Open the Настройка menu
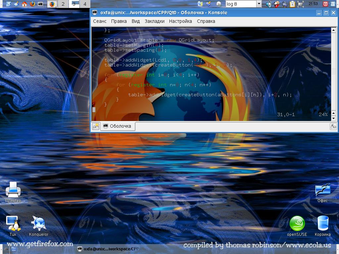Screen dimensions: 339x254 click(x=180, y=21)
